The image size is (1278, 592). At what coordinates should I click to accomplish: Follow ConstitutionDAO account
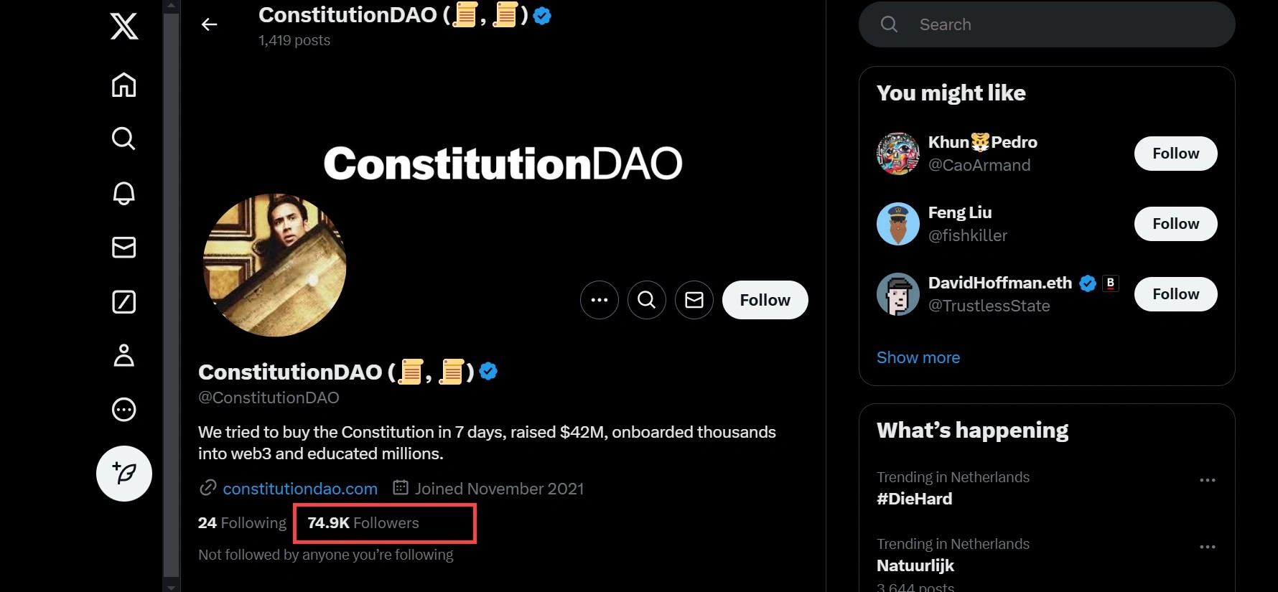coord(765,300)
